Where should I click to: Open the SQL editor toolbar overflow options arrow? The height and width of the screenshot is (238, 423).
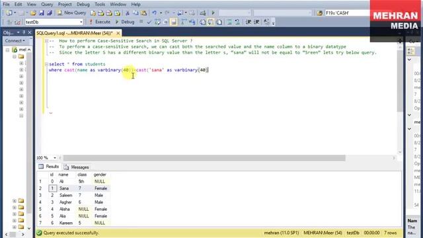pos(273,22)
